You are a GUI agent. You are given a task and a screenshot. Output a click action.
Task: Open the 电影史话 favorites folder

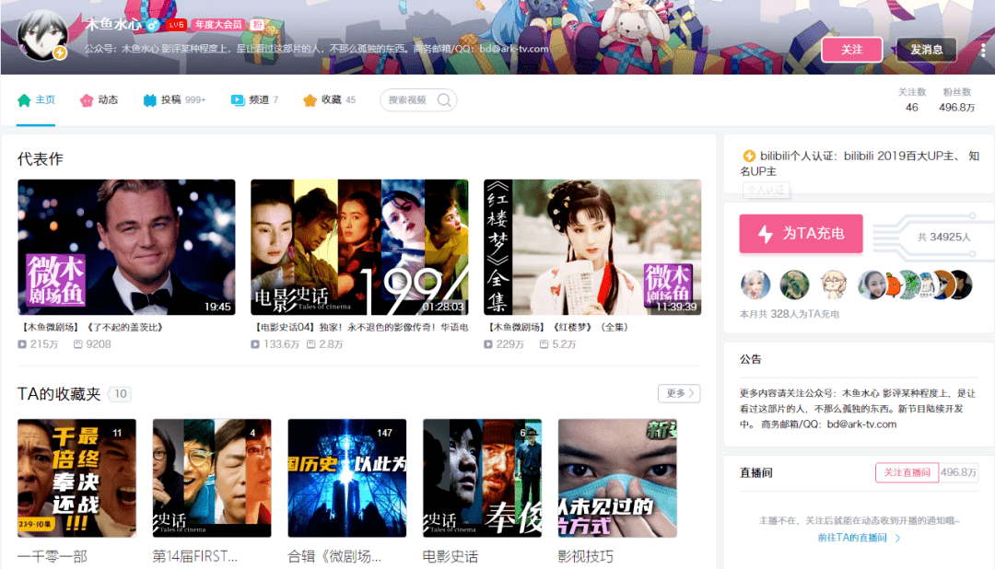482,478
